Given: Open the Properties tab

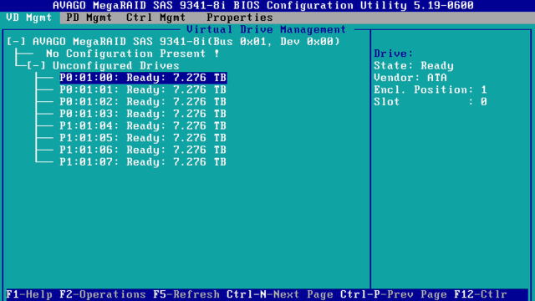Looking at the screenshot, I should point(240,18).
